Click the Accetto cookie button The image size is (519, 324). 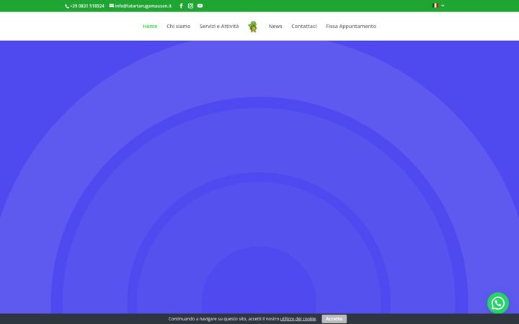334,319
